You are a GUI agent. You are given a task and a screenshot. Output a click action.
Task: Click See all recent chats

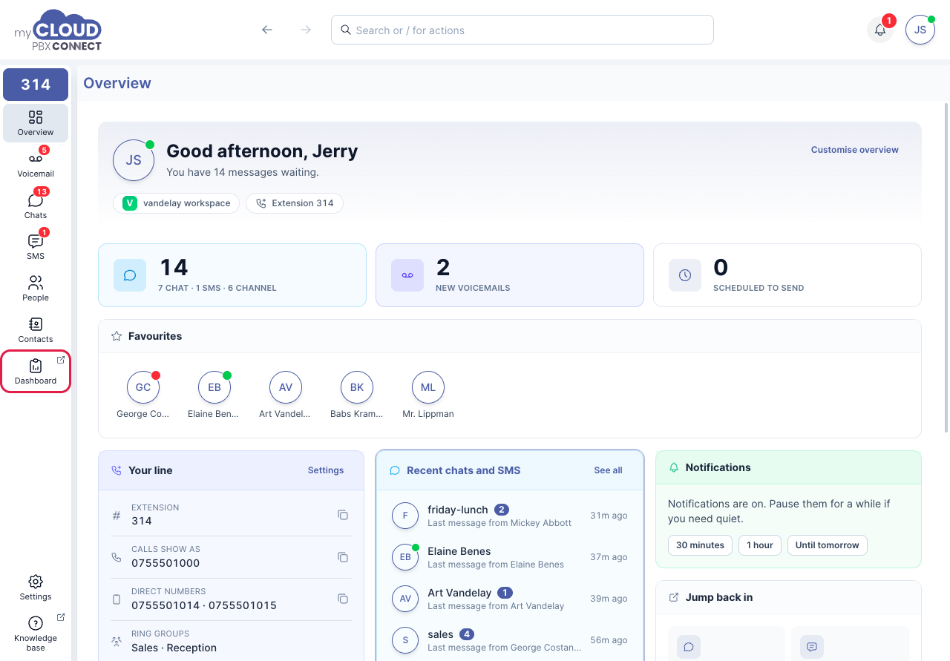click(x=608, y=470)
